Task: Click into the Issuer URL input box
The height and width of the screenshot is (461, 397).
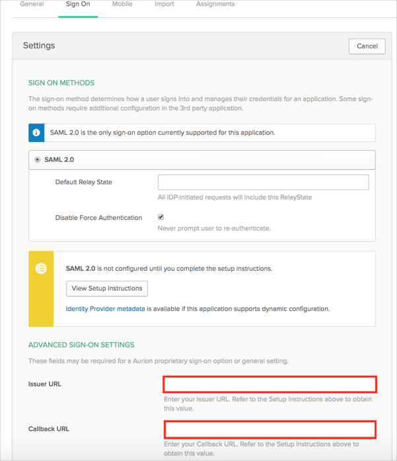Action: click(x=270, y=384)
